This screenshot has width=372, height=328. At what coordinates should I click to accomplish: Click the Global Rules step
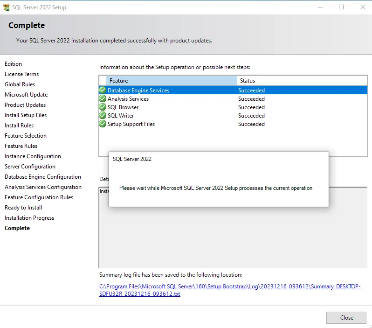tap(20, 84)
